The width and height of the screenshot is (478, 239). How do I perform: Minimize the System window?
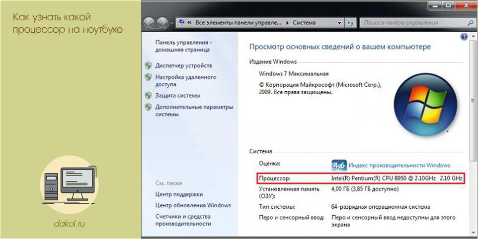(435, 5)
